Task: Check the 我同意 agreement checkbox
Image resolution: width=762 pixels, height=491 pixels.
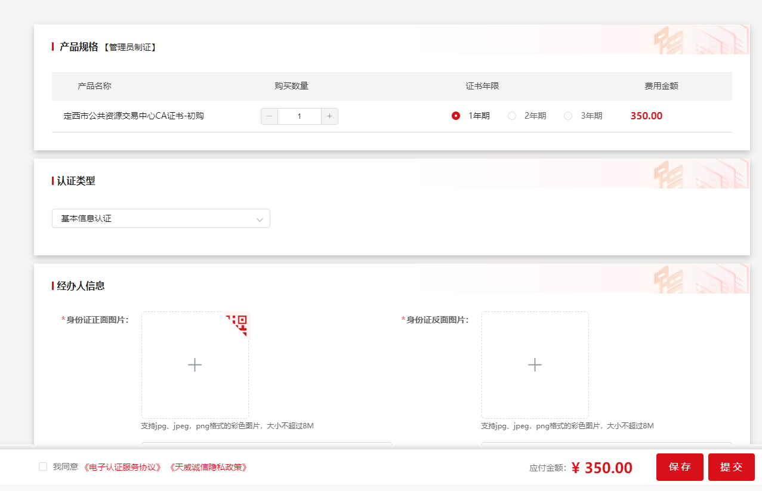Action: point(43,467)
